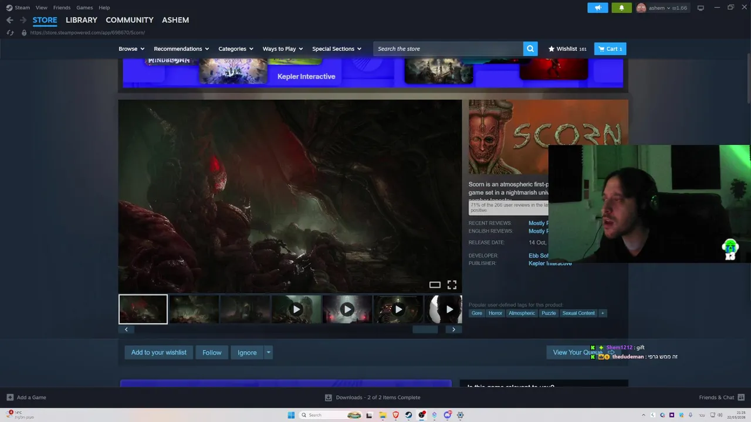Expand the Ignore options arrow
Screen dimensions: 751x422
point(268,352)
